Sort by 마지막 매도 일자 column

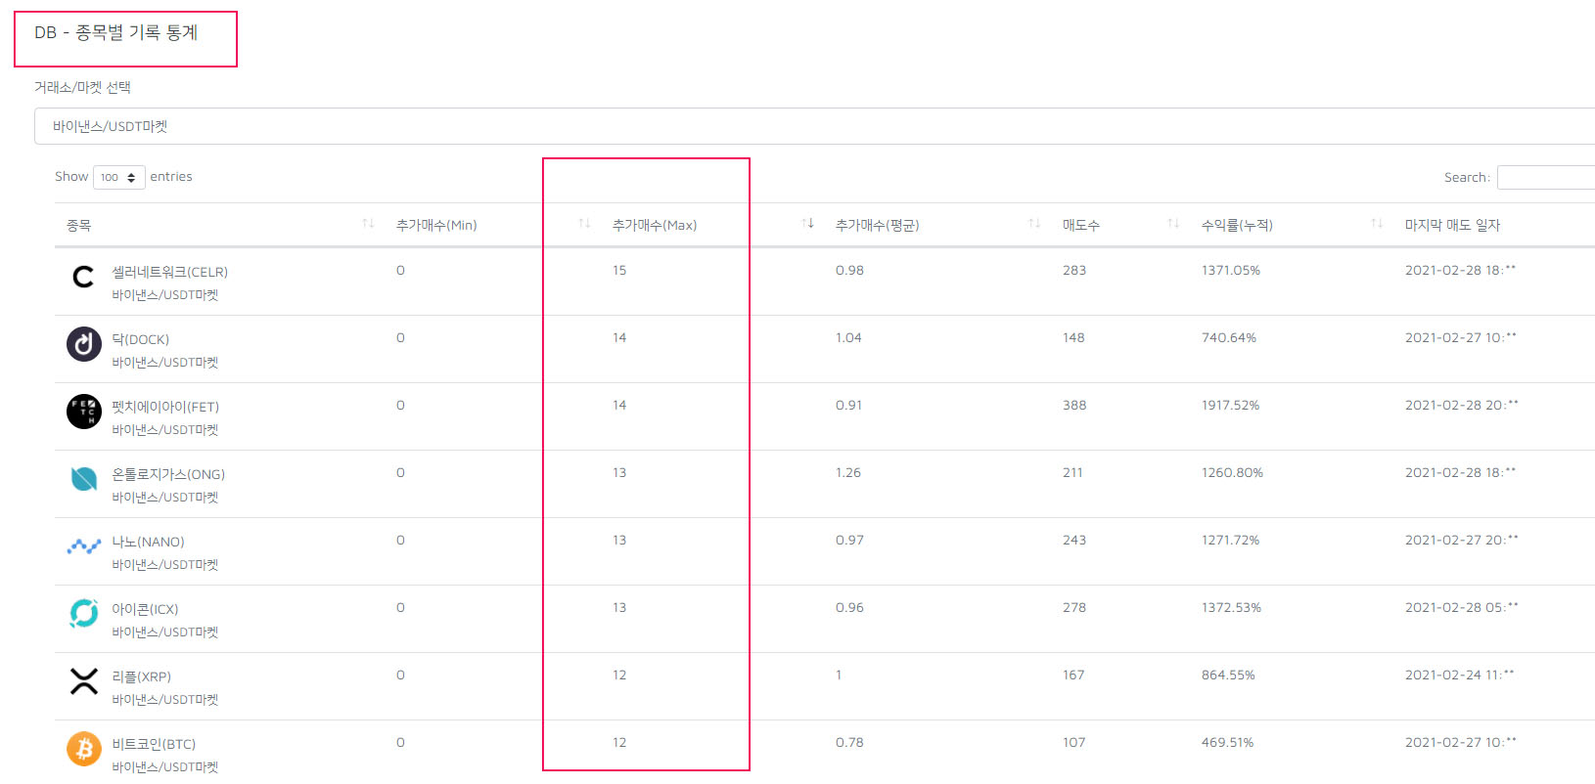1452,226
